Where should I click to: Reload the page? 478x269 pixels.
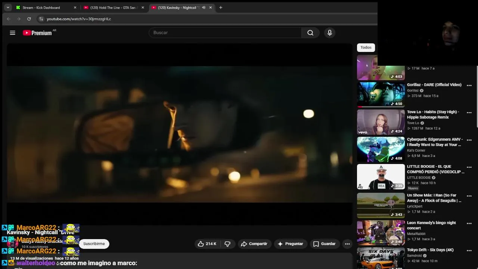click(x=29, y=19)
